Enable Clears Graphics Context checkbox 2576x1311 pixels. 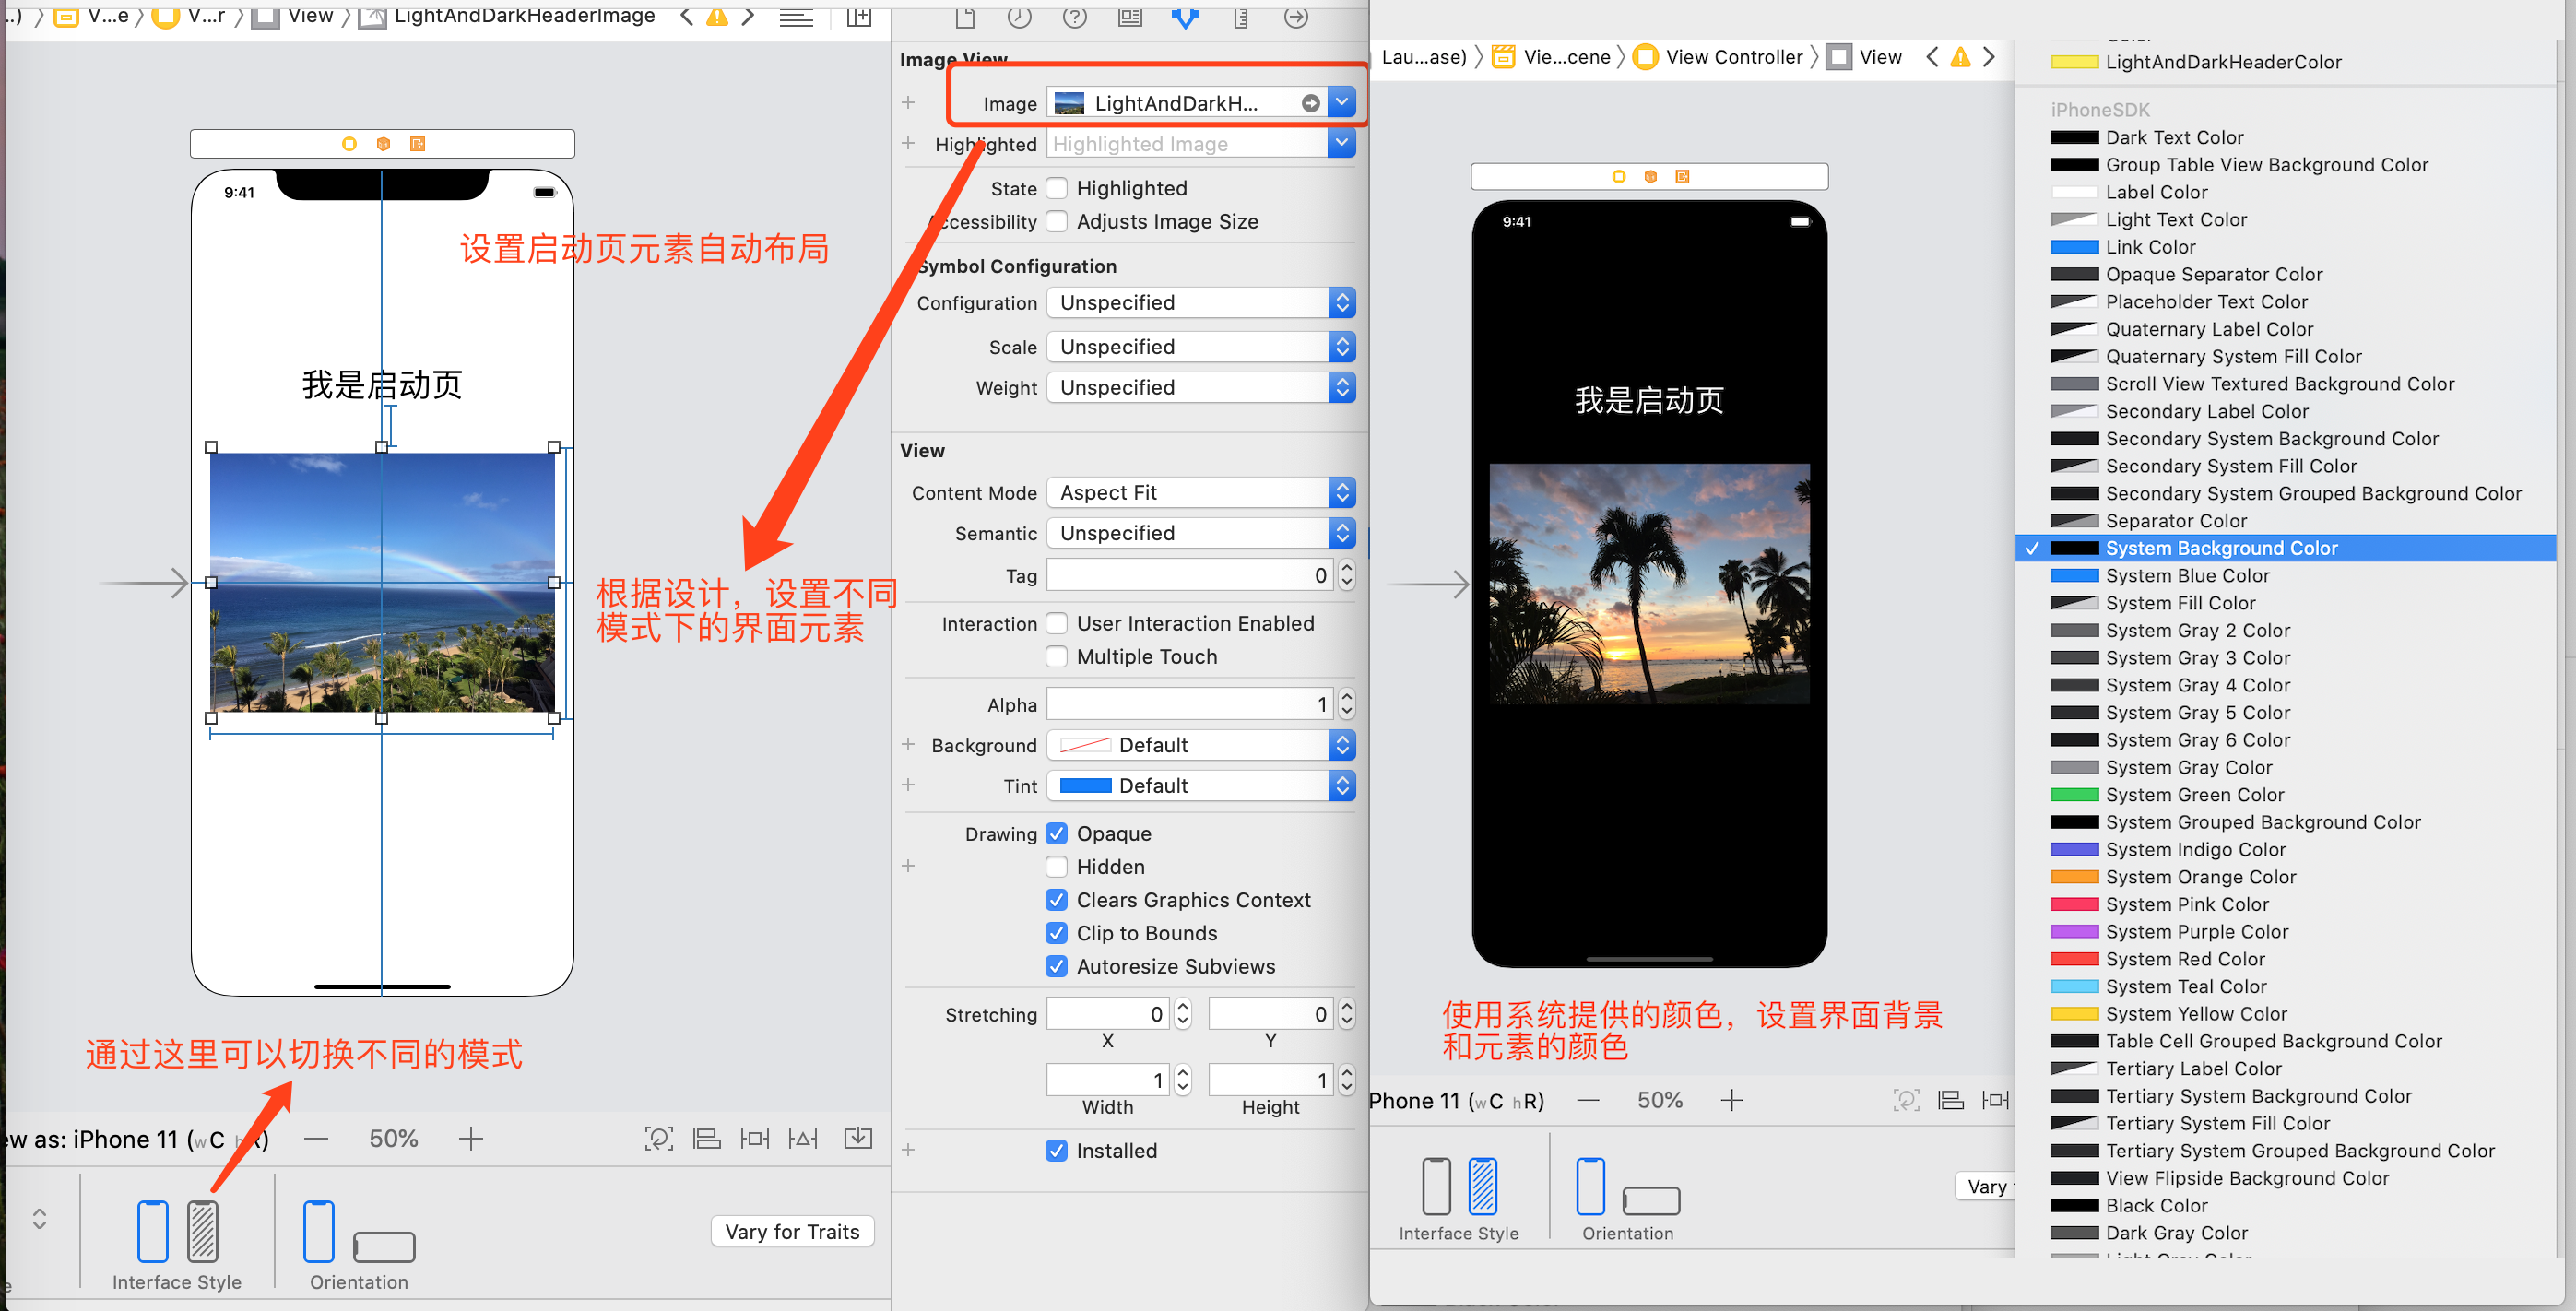coord(1055,900)
